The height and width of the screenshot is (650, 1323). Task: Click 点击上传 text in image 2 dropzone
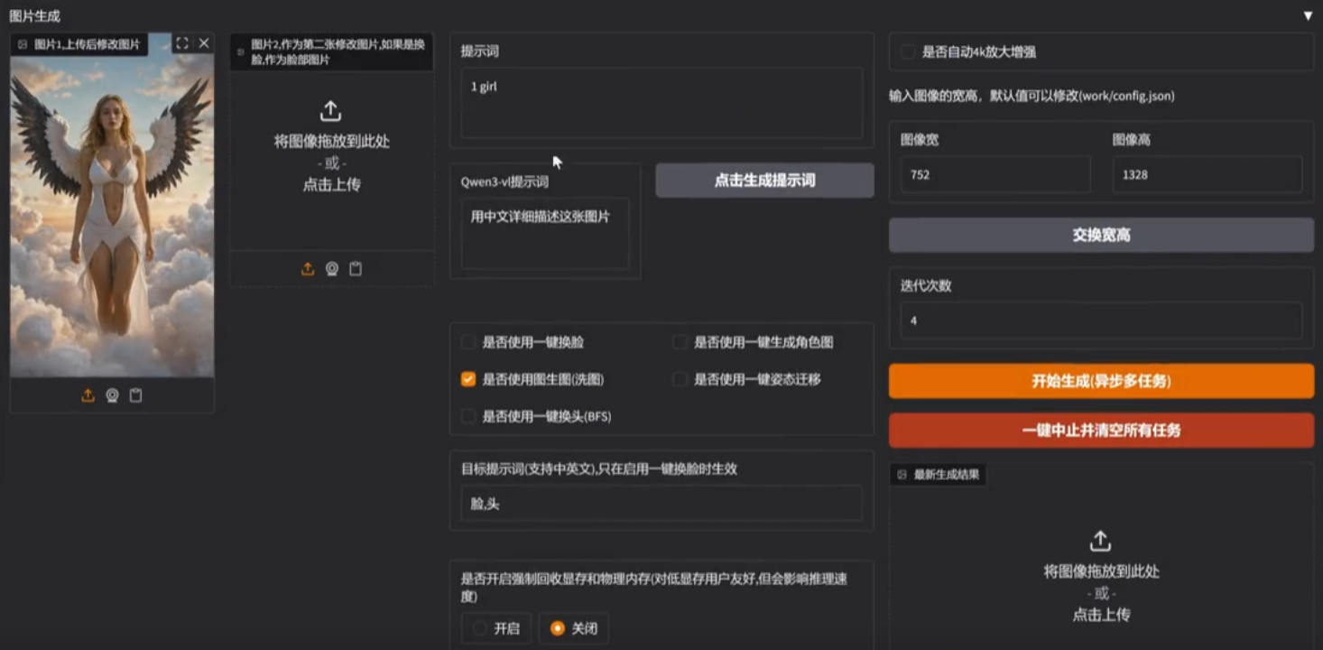click(331, 185)
